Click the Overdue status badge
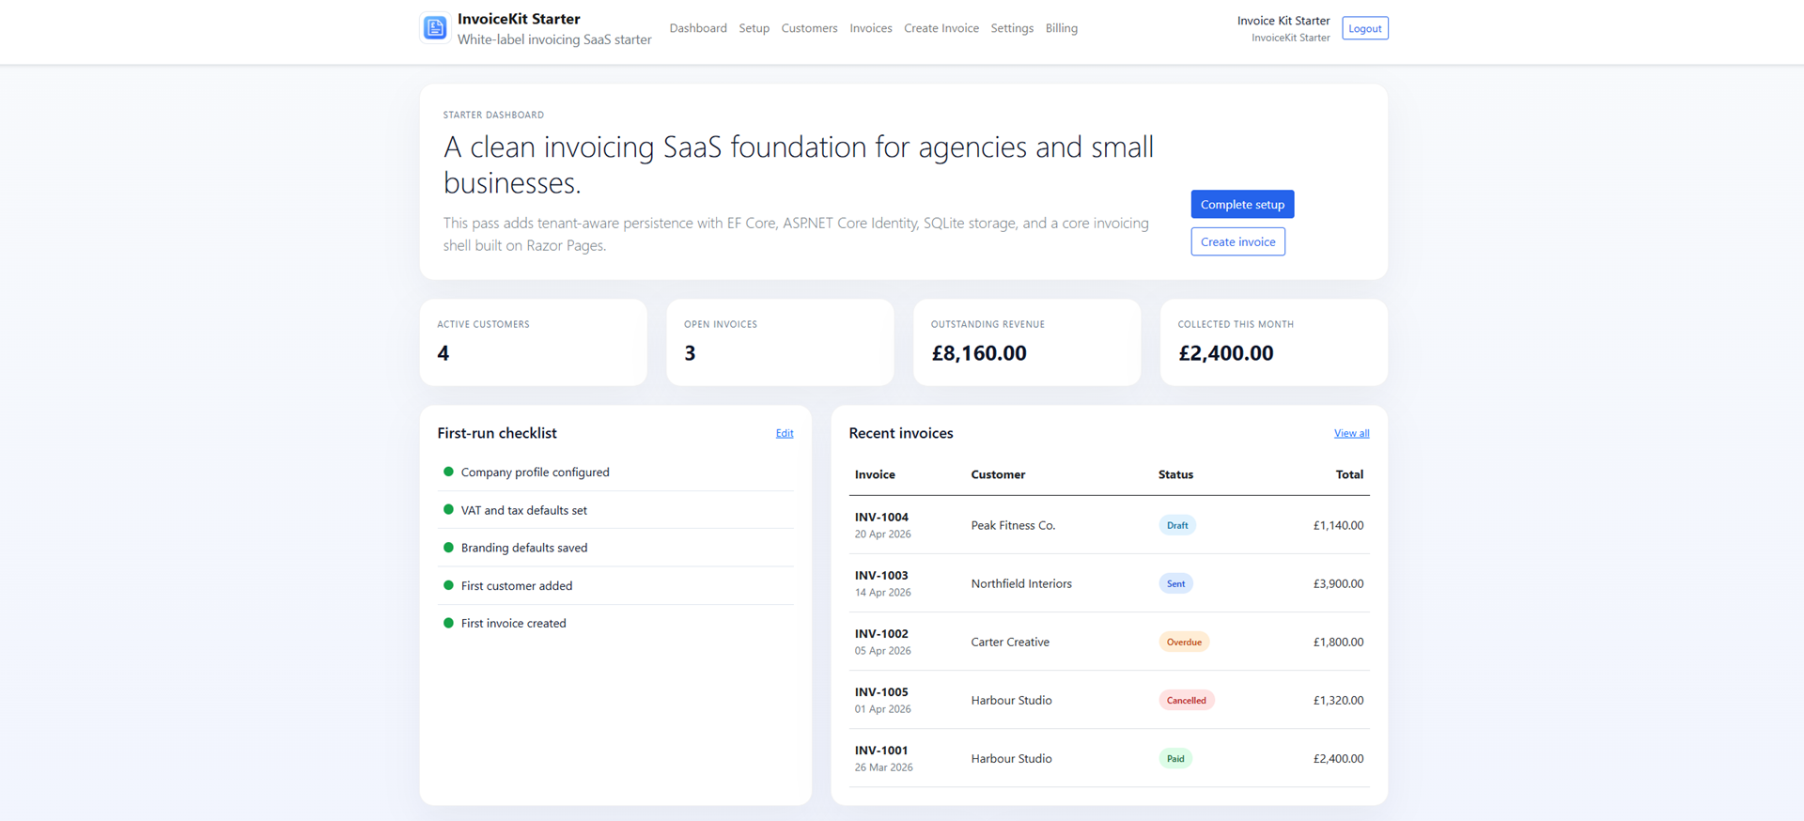1804x821 pixels. click(x=1184, y=642)
